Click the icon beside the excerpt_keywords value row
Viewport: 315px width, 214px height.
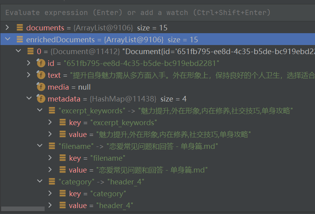(63, 134)
